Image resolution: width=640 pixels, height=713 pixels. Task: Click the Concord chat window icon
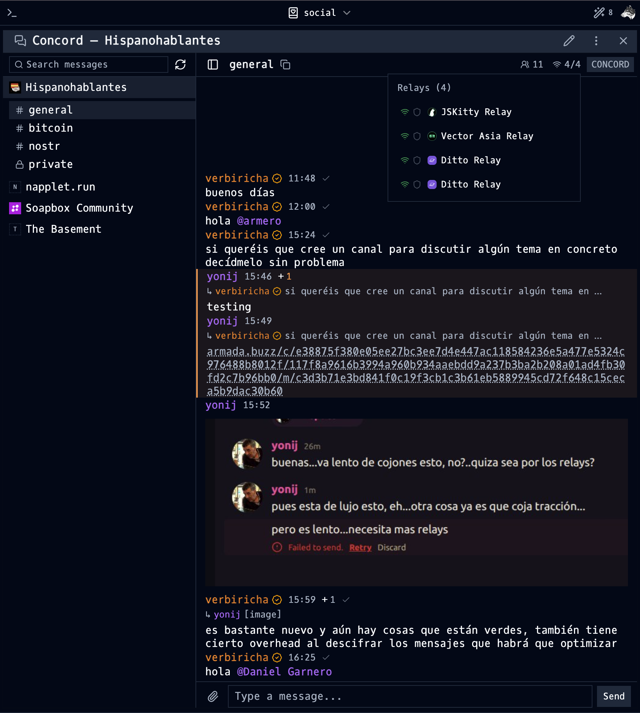(x=20, y=41)
